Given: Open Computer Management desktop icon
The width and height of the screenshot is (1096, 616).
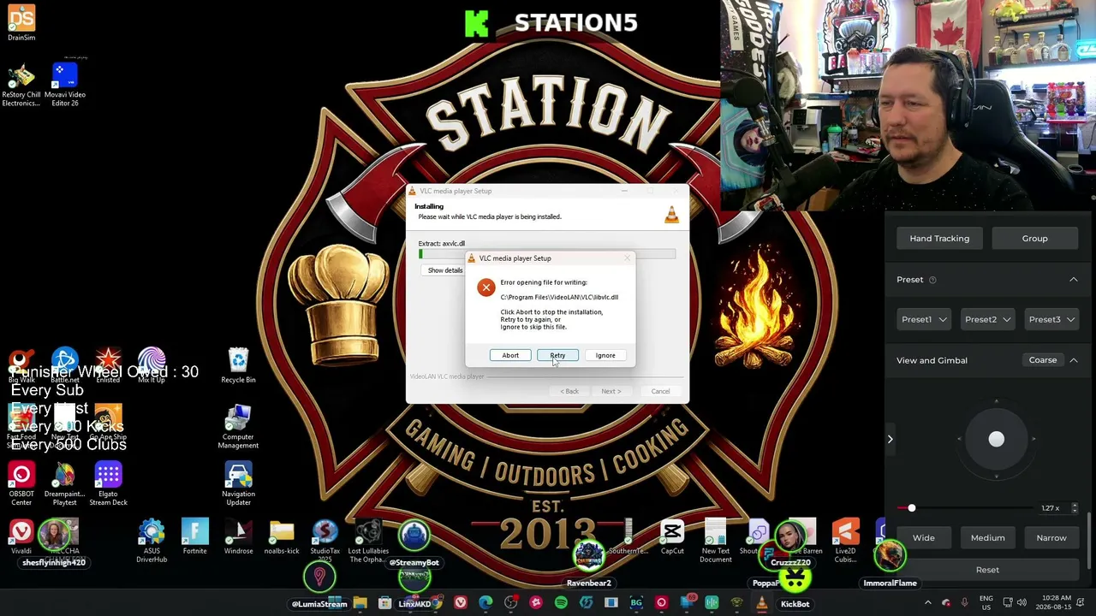Looking at the screenshot, I should 238,427.
